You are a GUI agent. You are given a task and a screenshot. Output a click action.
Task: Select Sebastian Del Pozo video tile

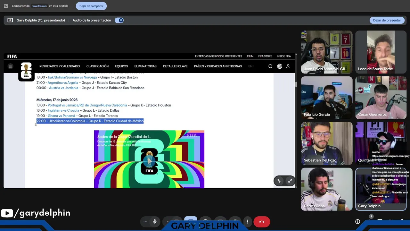327,143
